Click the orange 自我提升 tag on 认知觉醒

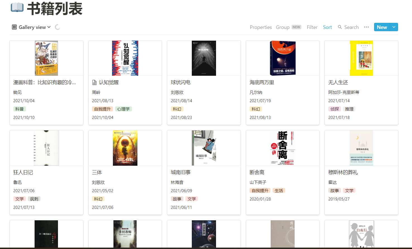pyautogui.click(x=102, y=109)
